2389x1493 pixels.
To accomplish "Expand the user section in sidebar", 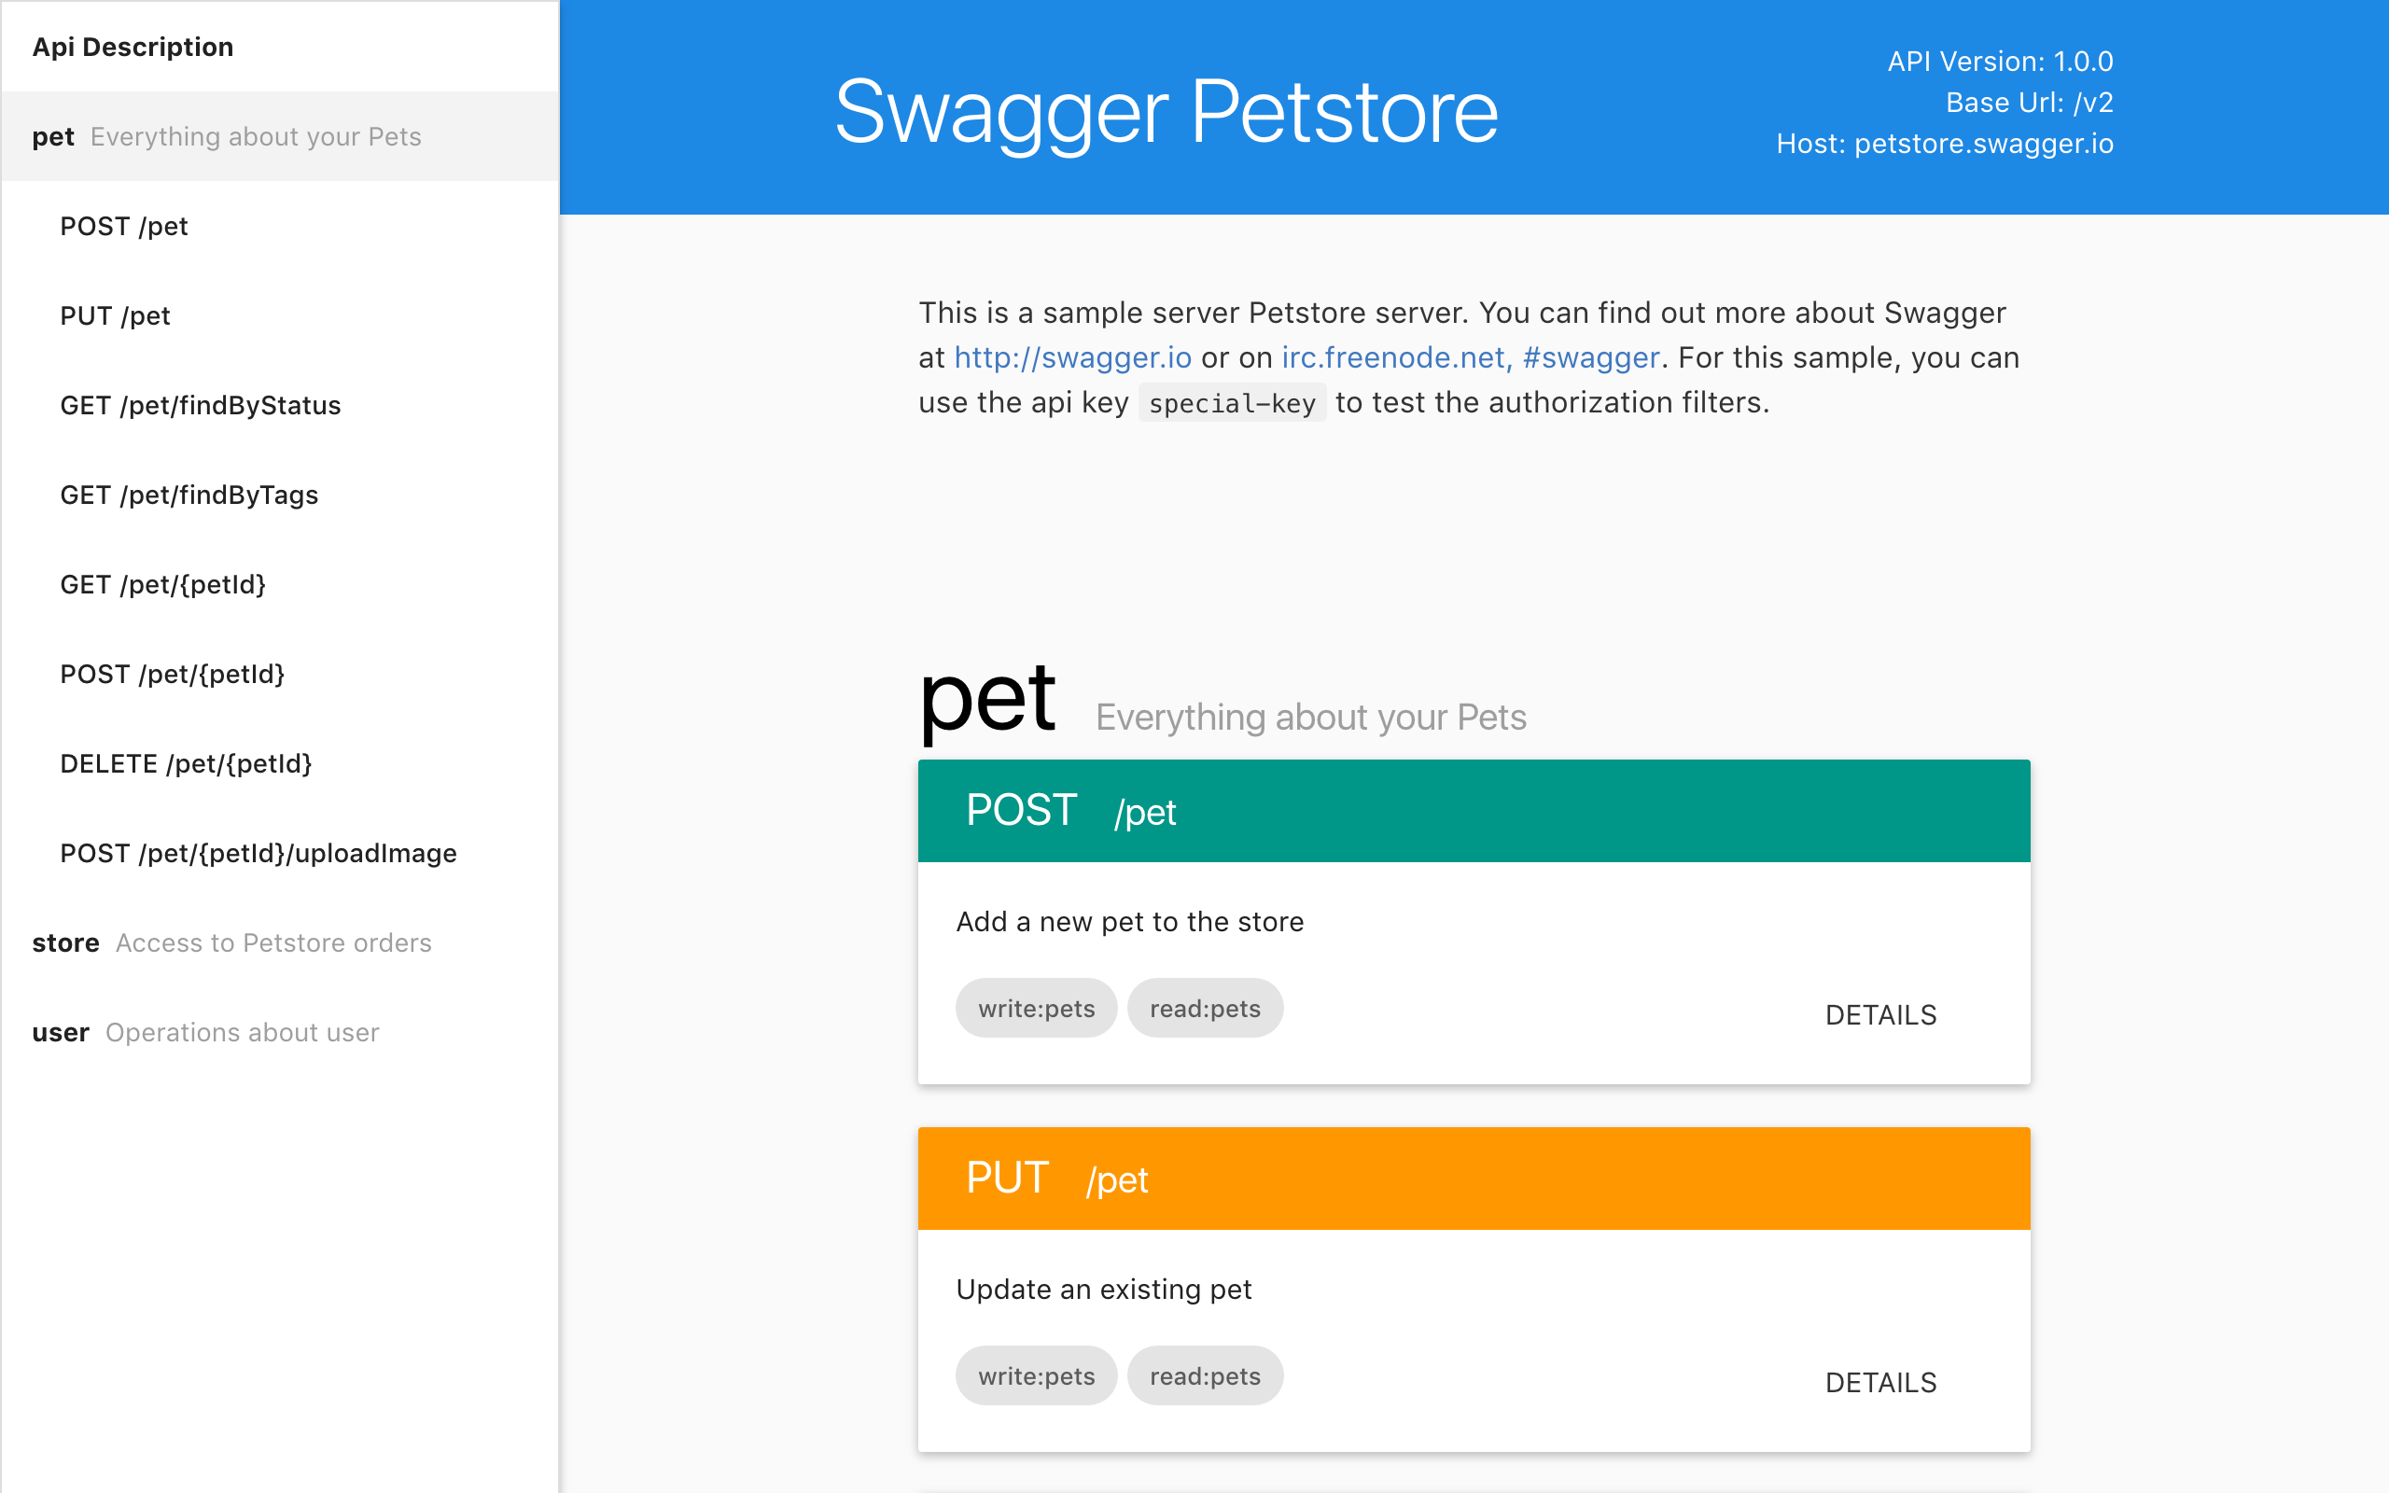I will pos(279,1033).
